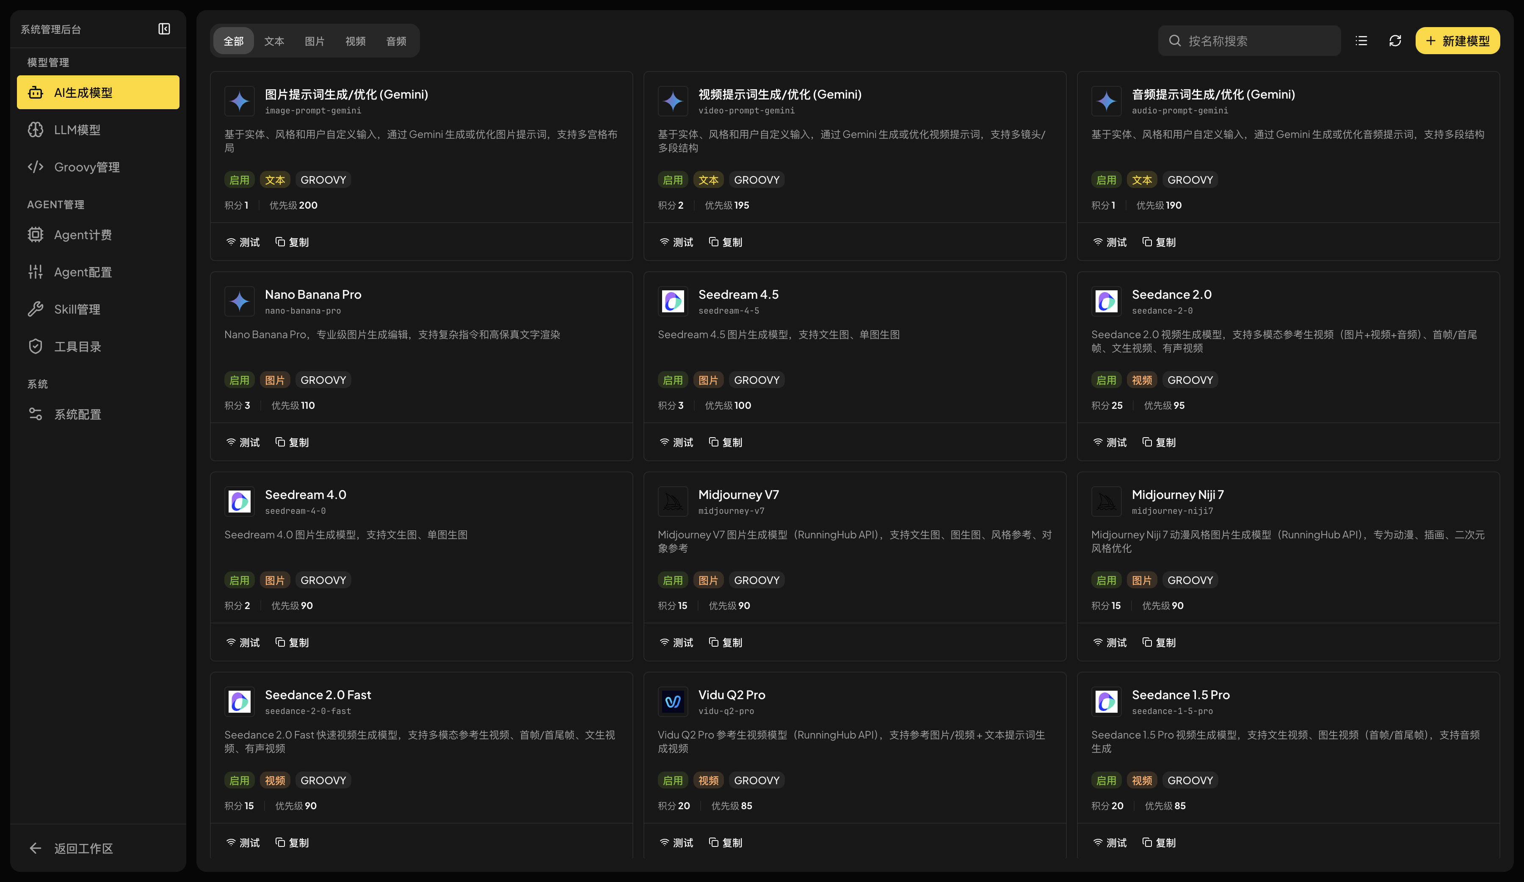Toggle 启用 status on Nano Banana Pro
The width and height of the screenshot is (1524, 882).
pyautogui.click(x=239, y=380)
